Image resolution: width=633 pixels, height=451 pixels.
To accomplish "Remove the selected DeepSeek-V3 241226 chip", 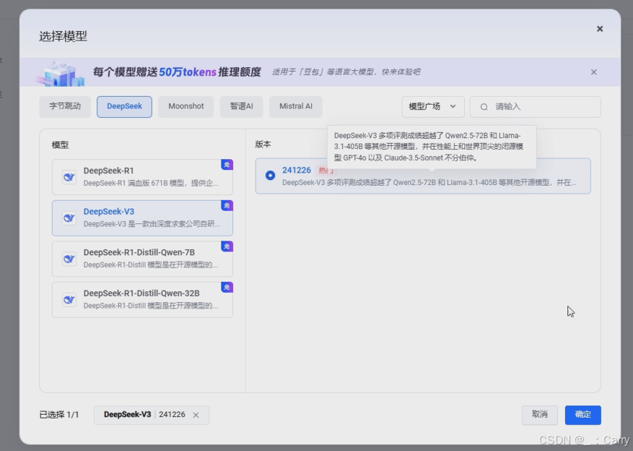I will [196, 415].
